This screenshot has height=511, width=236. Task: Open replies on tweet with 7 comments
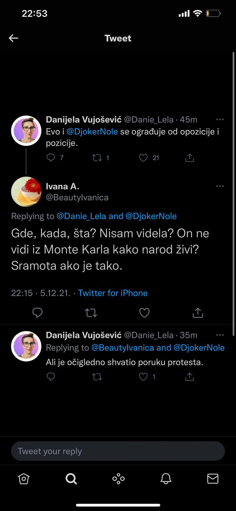[51, 158]
